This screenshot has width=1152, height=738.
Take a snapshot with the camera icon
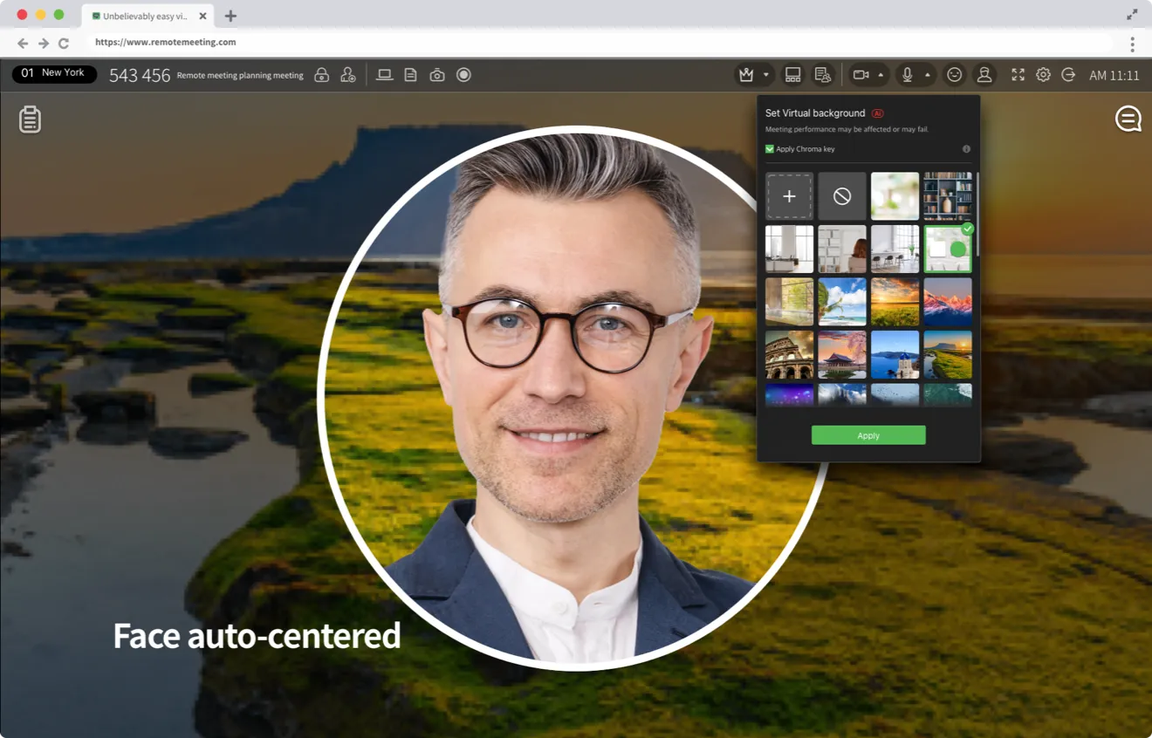(x=437, y=75)
